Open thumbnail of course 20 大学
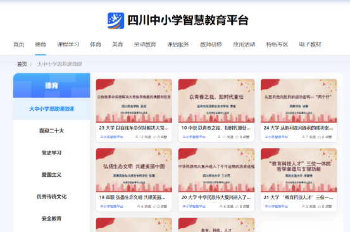This screenshot has width=350, height=232. point(216,171)
